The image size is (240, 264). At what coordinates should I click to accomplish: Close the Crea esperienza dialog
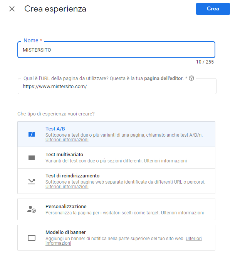tap(12, 9)
